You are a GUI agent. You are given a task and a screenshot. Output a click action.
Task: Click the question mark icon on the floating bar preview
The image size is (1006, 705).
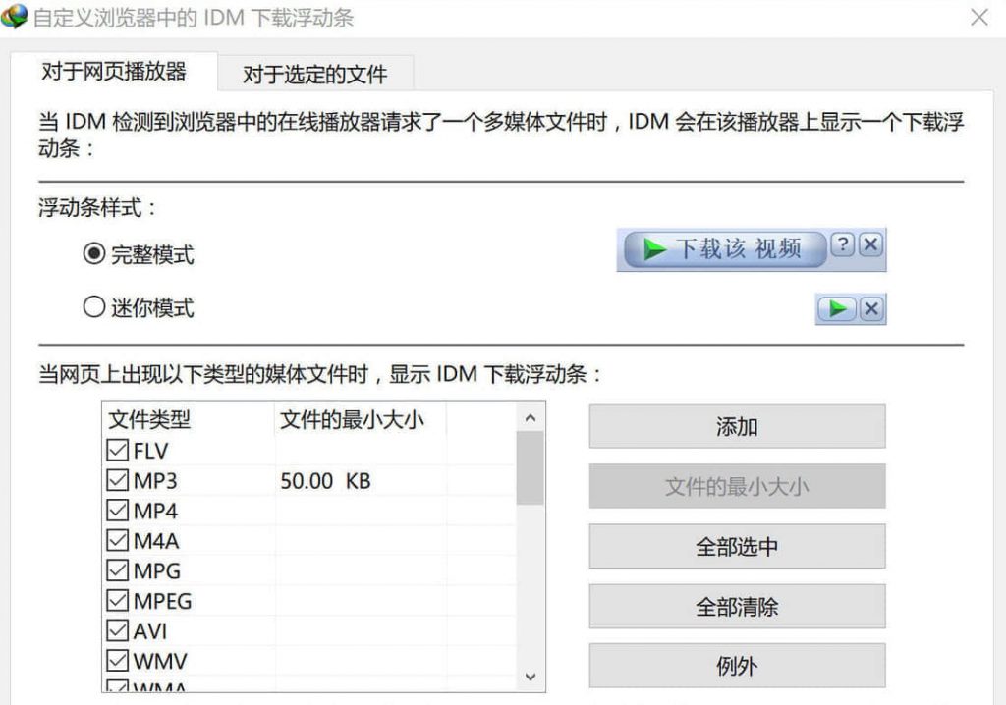842,245
